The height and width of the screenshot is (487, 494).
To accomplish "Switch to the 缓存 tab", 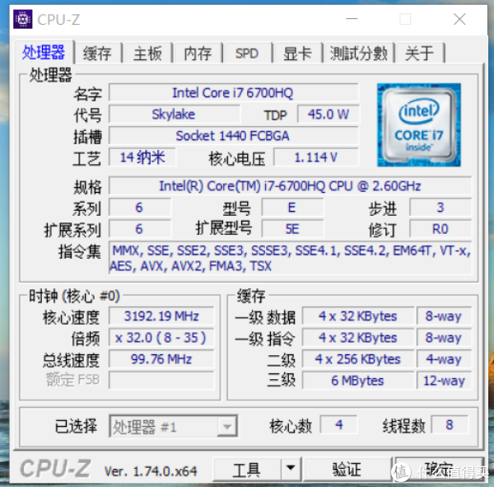I will [97, 53].
